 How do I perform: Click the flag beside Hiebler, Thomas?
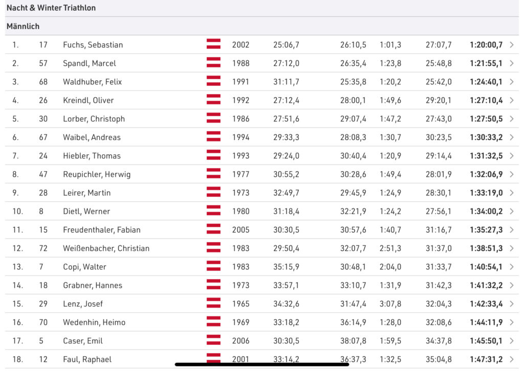(213, 155)
